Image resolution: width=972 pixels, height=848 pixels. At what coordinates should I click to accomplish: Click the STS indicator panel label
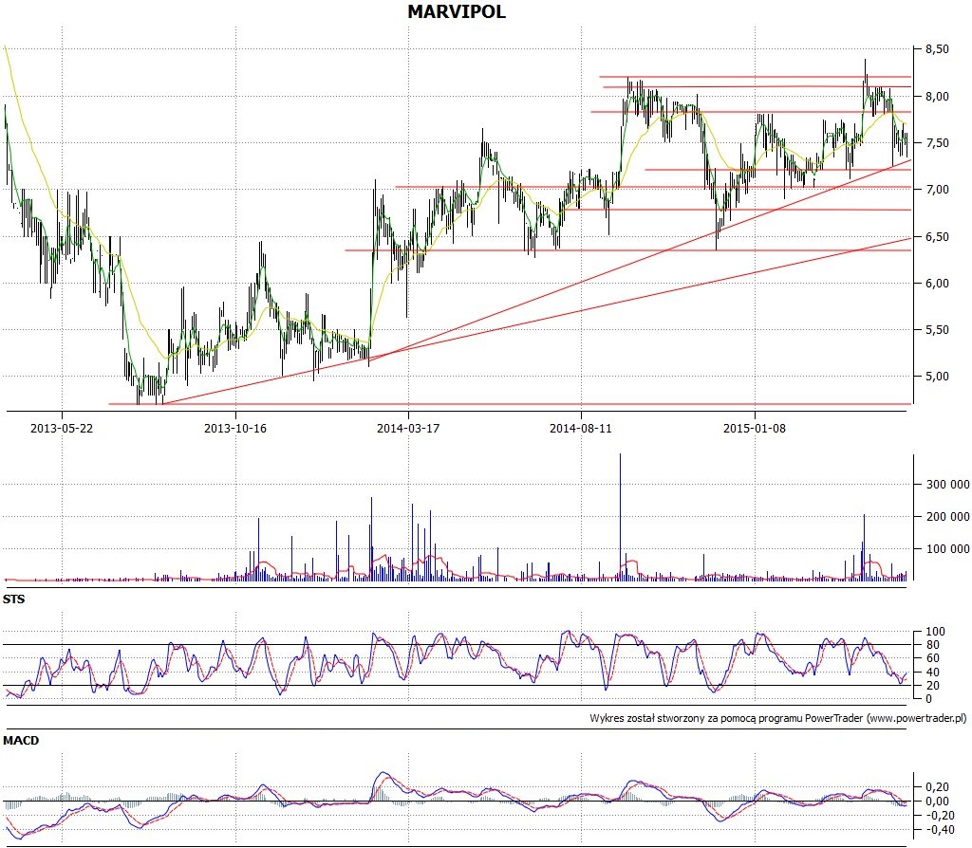click(13, 599)
